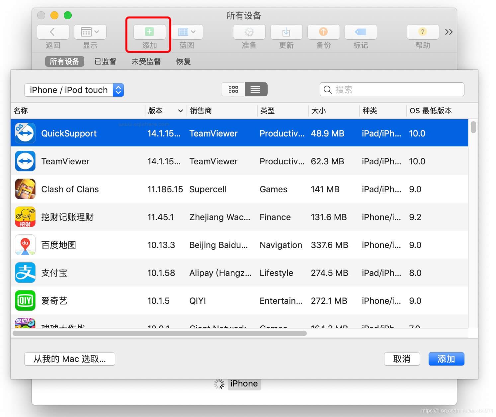This screenshot has width=496, height=417.
Task: Open 帮助 via the question mark icon
Action: coord(422,32)
